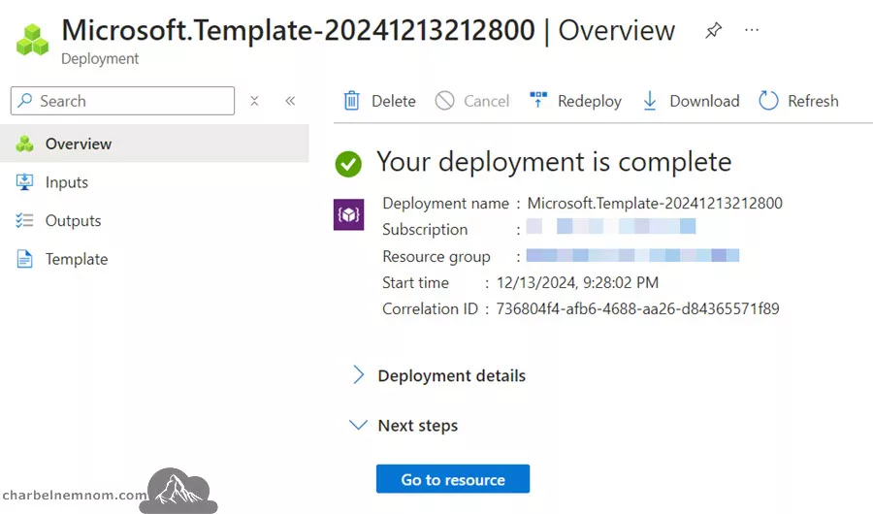This screenshot has height=514, width=873.
Task: Click the blurred Subscription value
Action: tap(611, 226)
